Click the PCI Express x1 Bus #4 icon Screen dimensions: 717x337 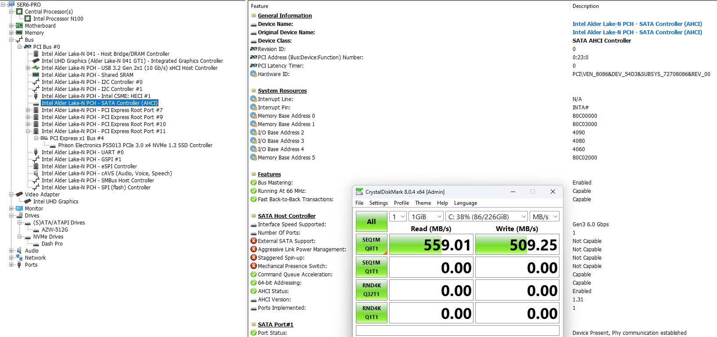[x=44, y=138]
